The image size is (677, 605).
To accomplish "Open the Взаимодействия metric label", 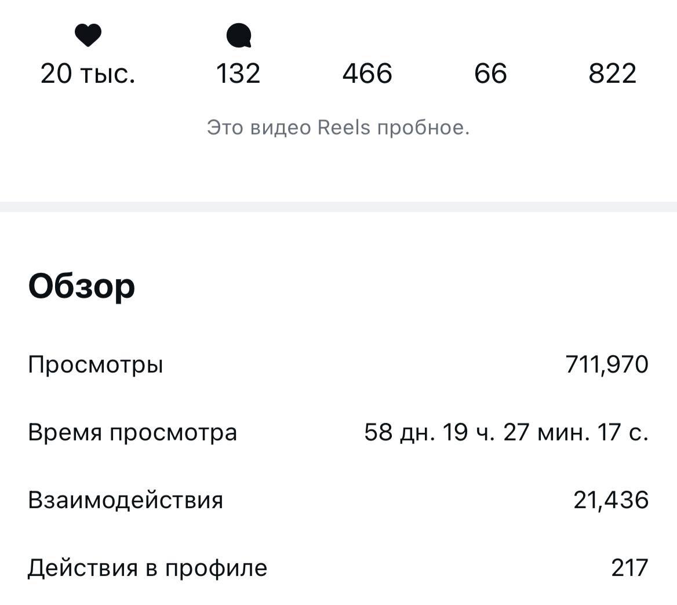I will click(x=126, y=500).
